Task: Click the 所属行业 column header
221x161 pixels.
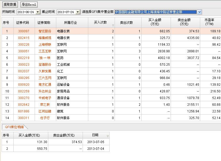Action: tap(71, 23)
